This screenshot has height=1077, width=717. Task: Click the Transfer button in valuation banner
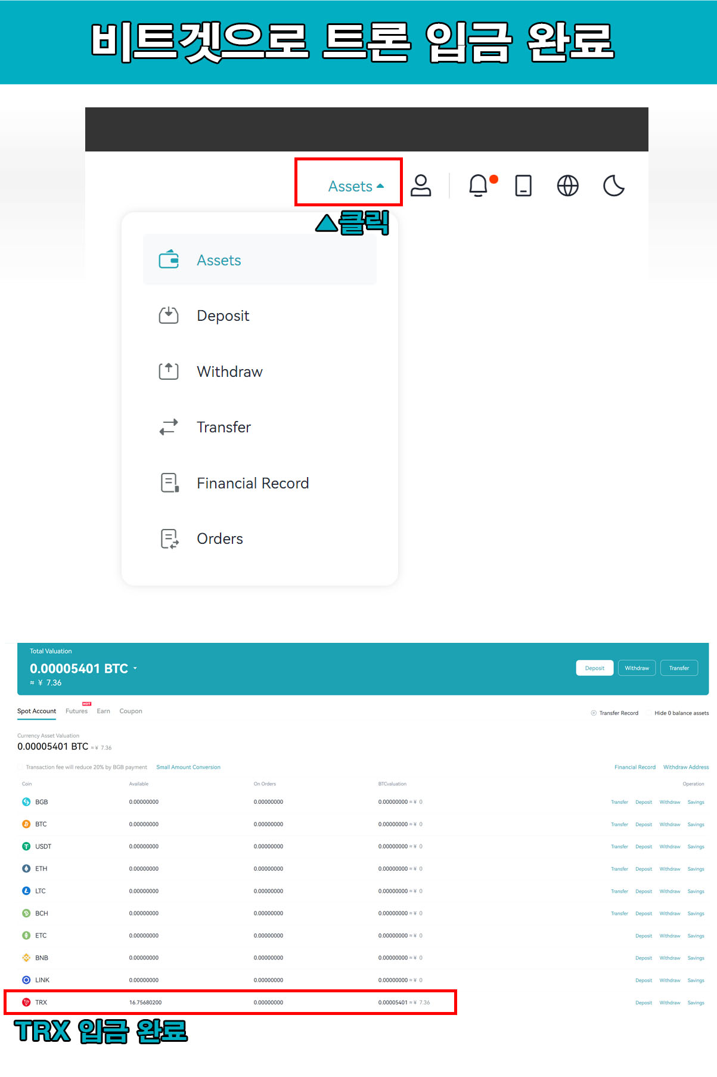point(679,668)
